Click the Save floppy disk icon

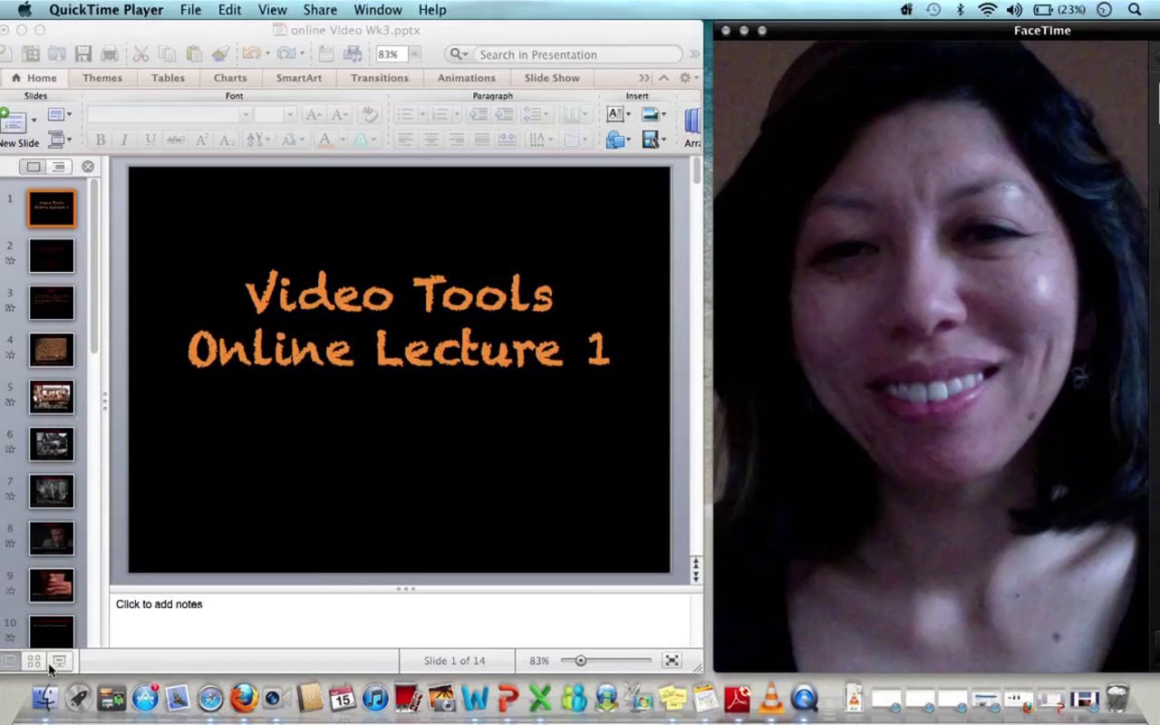point(83,54)
